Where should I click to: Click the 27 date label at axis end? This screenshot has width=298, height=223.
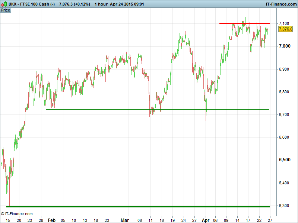(270, 220)
